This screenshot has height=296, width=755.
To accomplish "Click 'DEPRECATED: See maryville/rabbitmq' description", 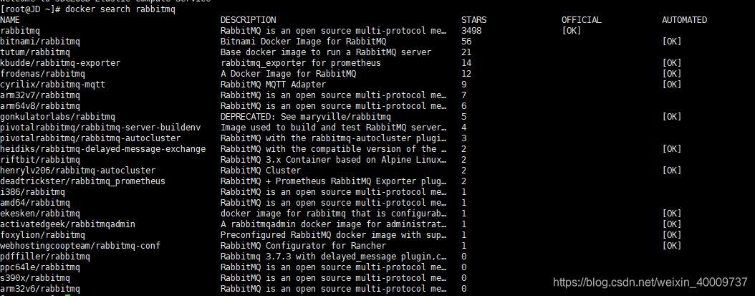I will coord(306,117).
